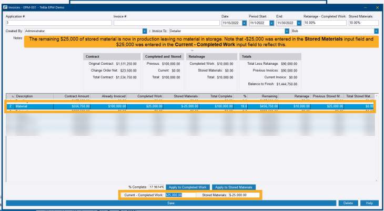Click Apply to Stored Materials button
The height and width of the screenshot is (211, 384).
coord(234,187)
